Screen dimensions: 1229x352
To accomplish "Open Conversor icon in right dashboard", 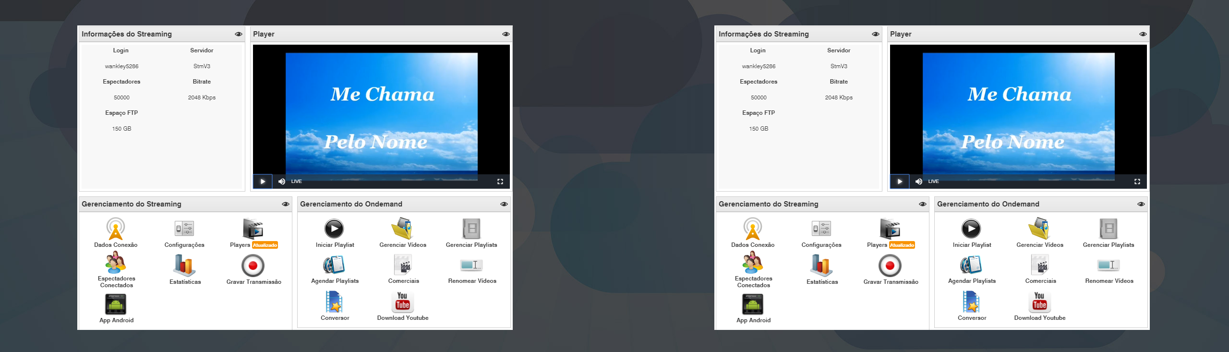I will click(x=971, y=302).
